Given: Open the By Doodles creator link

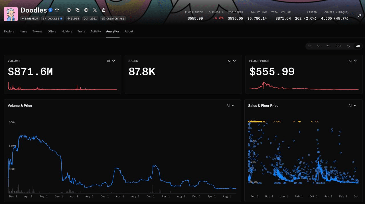Looking at the screenshot, I should coord(52,18).
